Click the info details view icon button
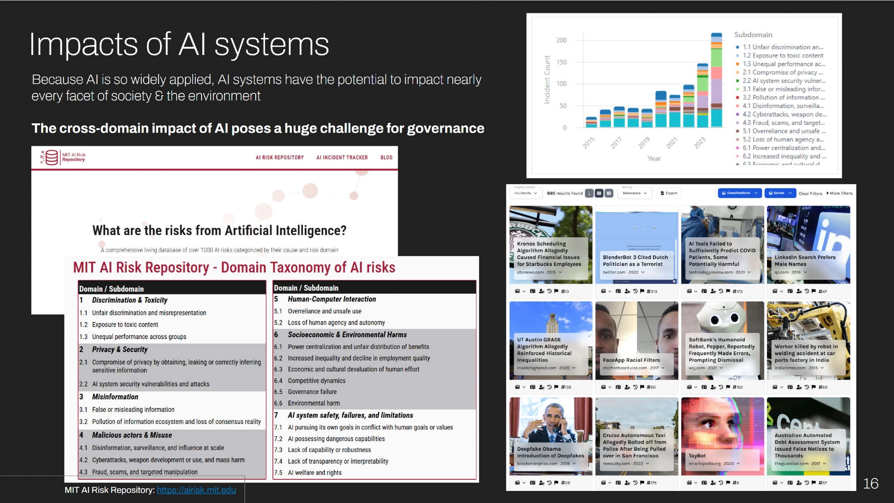Image resolution: width=894 pixels, height=503 pixels. coord(590,193)
